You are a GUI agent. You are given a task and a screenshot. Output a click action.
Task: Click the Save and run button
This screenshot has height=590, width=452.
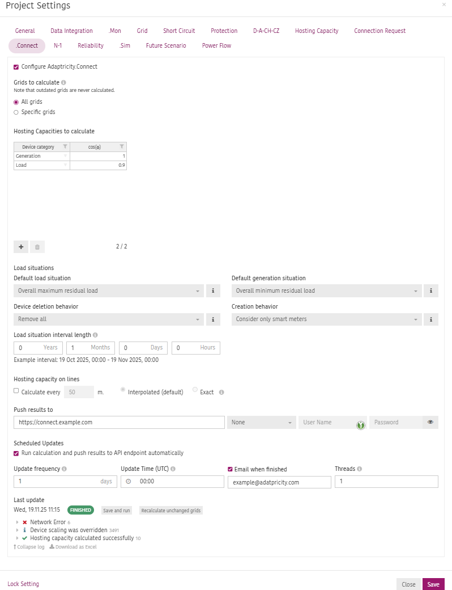click(x=116, y=510)
